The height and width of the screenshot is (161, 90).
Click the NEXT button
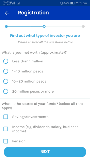point(45,152)
